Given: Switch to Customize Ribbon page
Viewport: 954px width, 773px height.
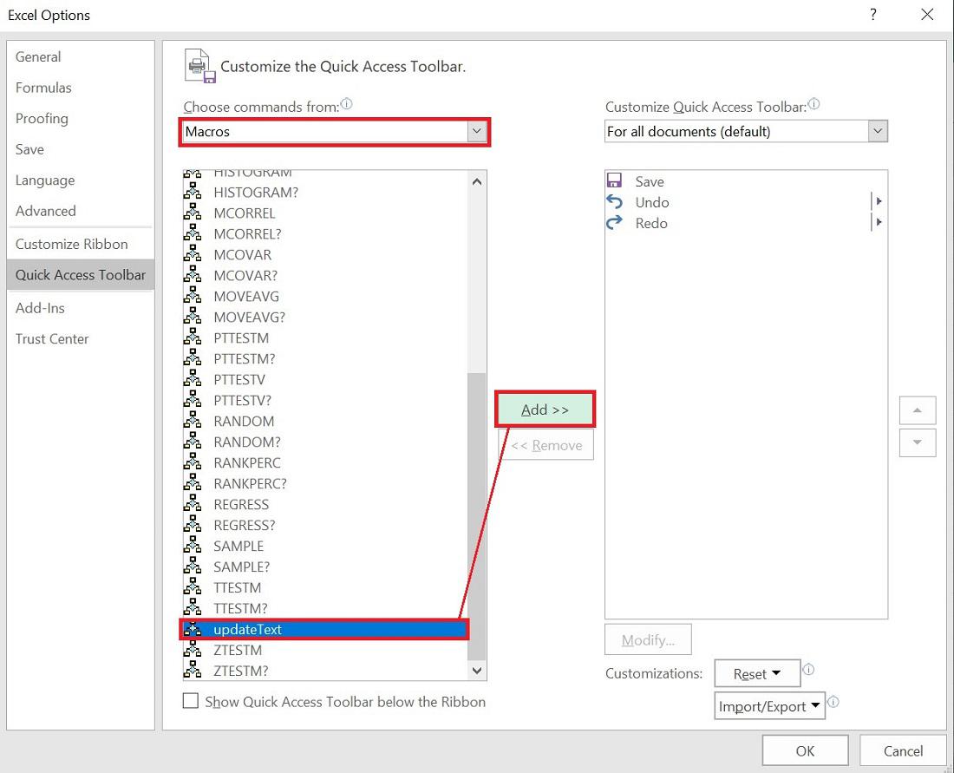Looking at the screenshot, I should pyautogui.click(x=81, y=244).
